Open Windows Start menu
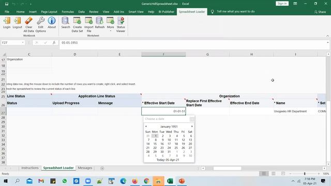This screenshot has width=331, height=186. 6,181
